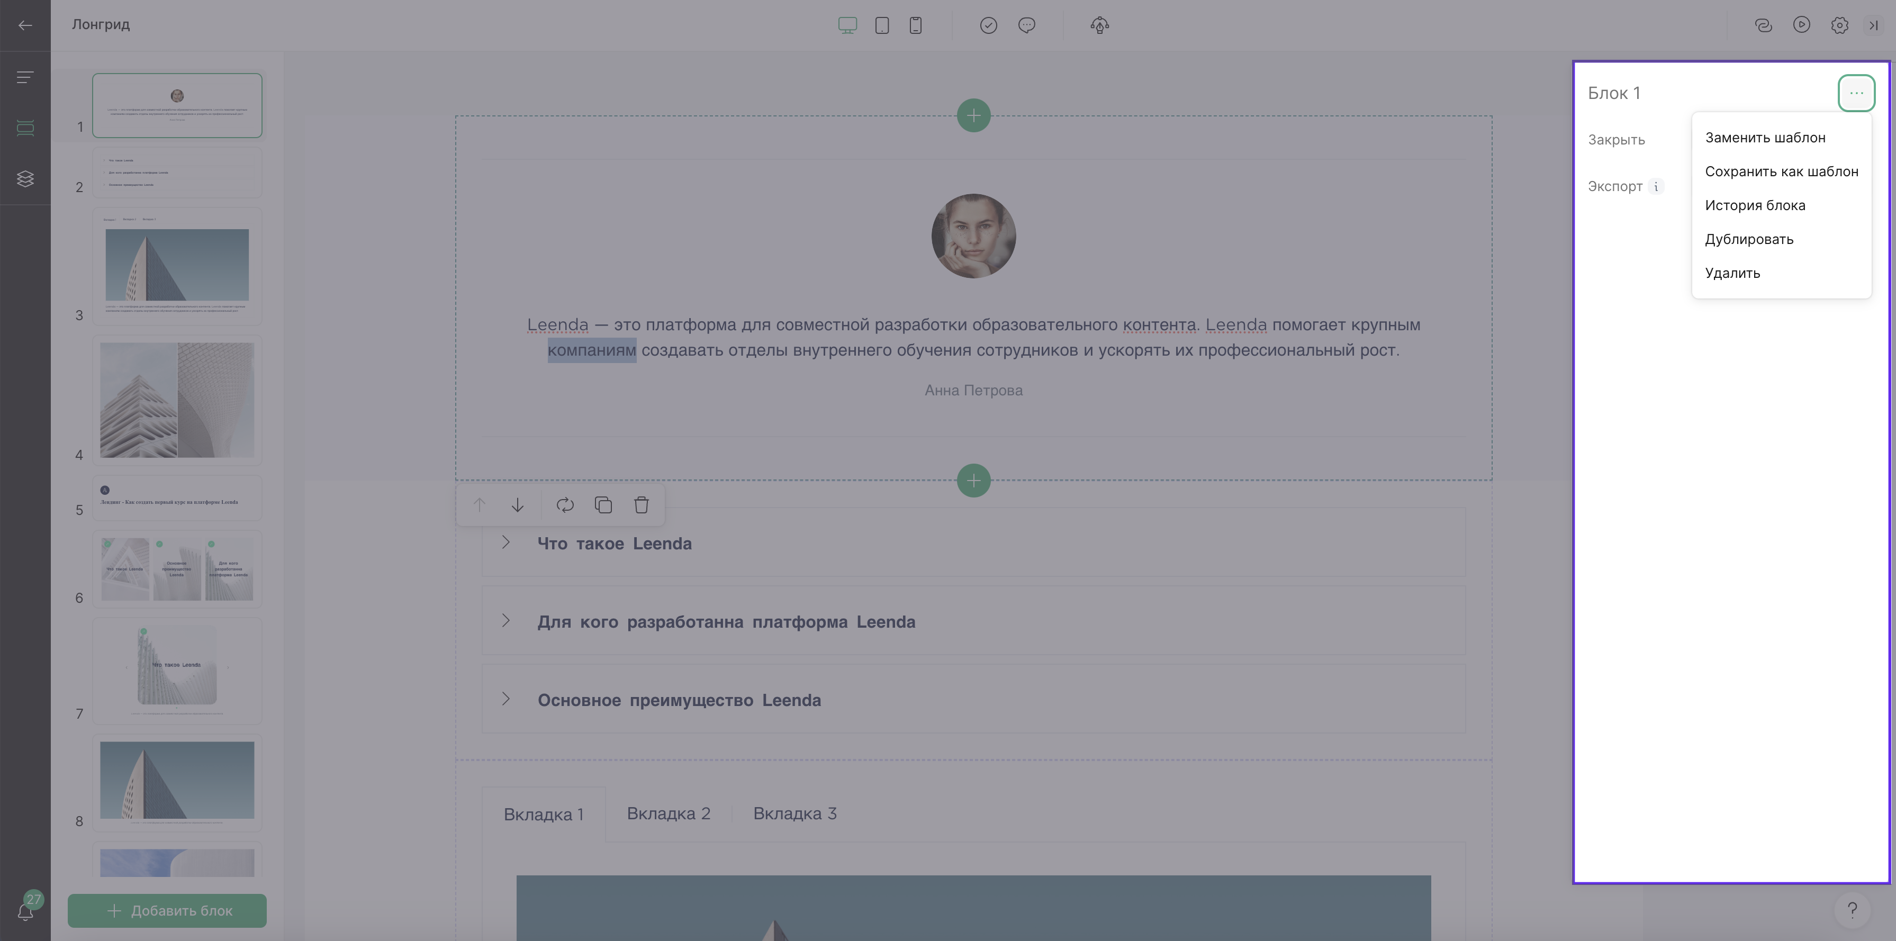Choose 'Удалить' from the block menu
Image resolution: width=1896 pixels, height=941 pixels.
point(1732,273)
